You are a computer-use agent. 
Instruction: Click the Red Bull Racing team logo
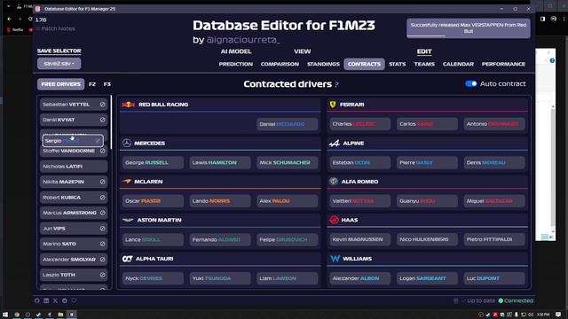[128, 105]
